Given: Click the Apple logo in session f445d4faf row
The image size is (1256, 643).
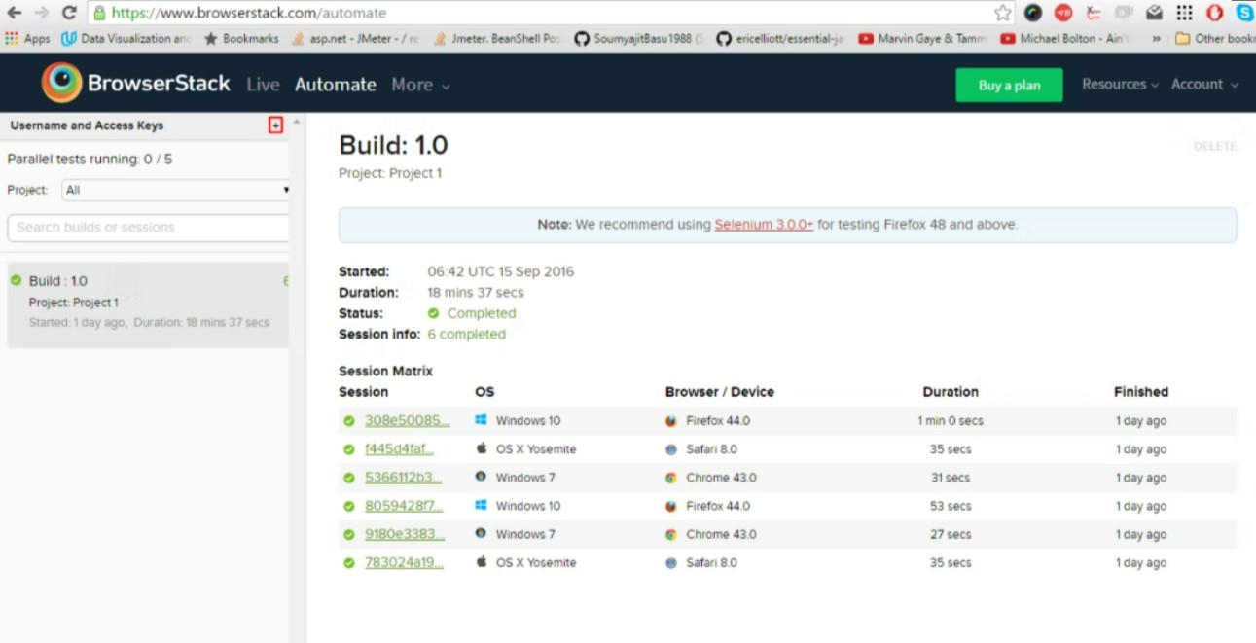Looking at the screenshot, I should (x=481, y=449).
